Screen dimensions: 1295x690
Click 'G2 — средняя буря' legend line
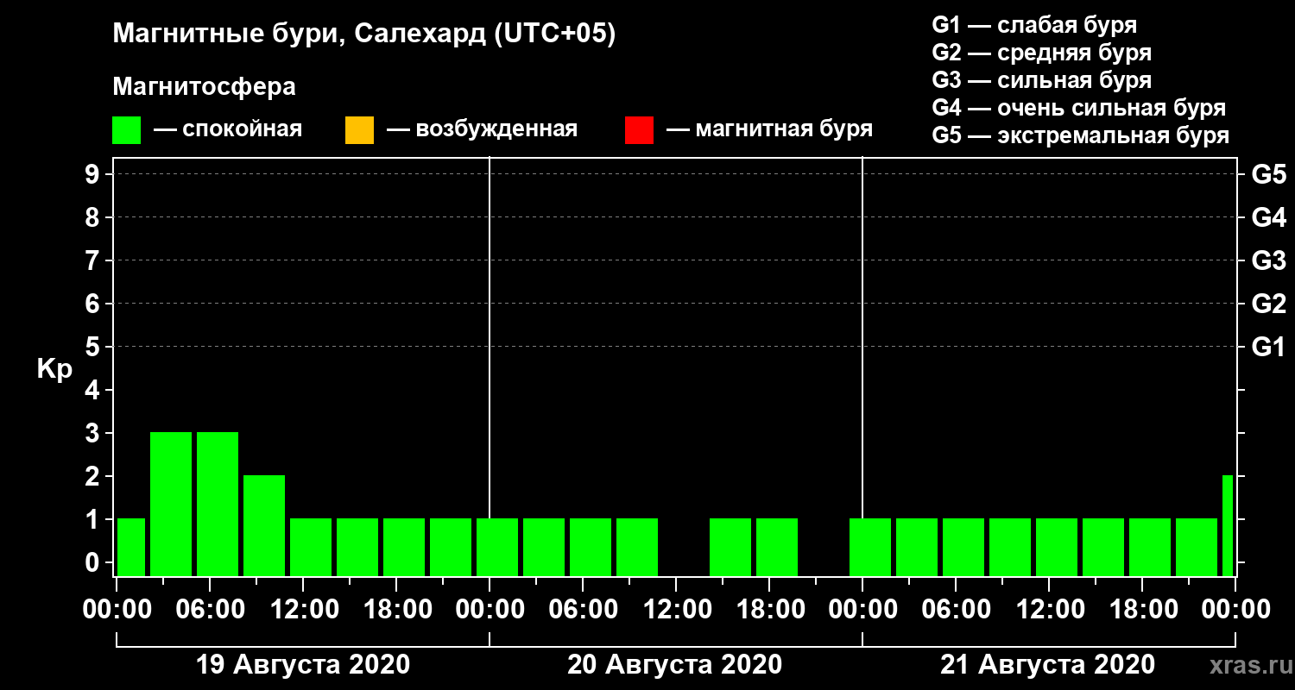coord(1041,53)
